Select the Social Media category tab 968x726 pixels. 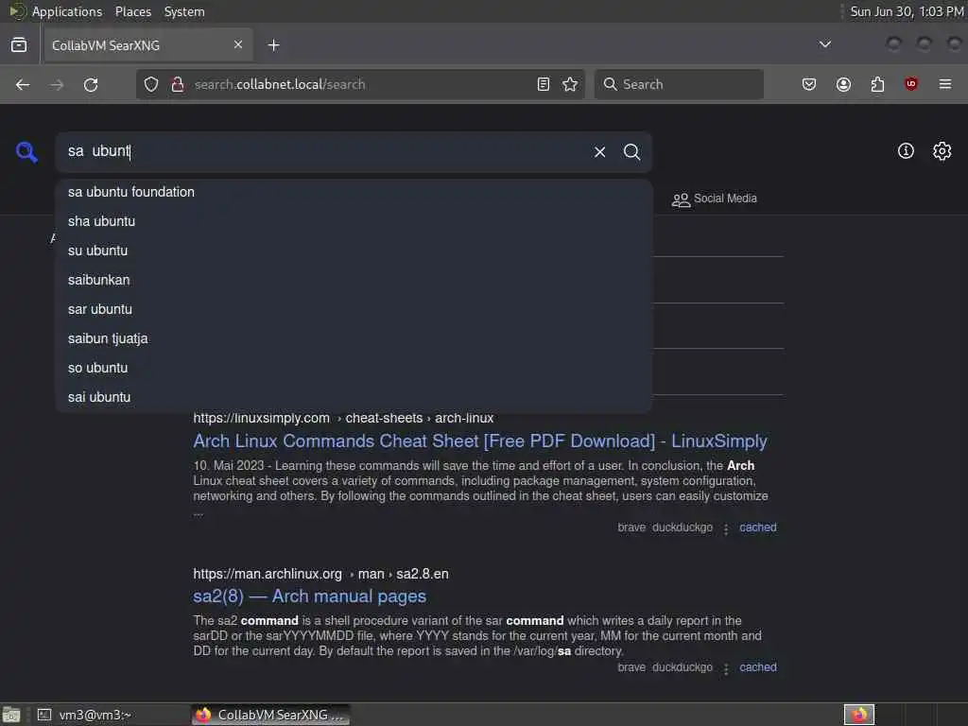coord(715,199)
